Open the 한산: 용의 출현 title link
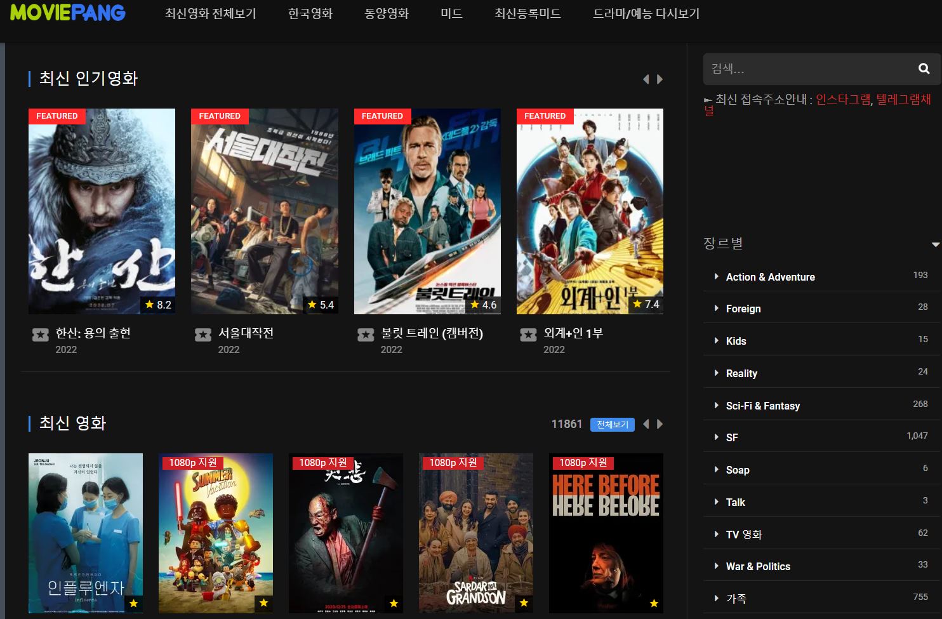 (93, 333)
